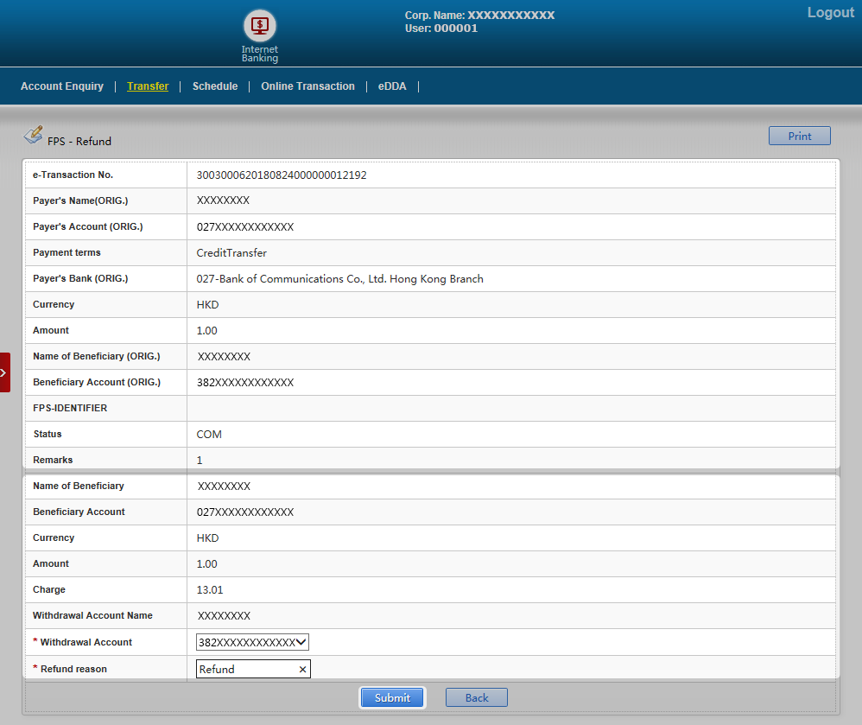
Task: Click the Payment terms CreditTransfer value
Action: click(x=231, y=253)
